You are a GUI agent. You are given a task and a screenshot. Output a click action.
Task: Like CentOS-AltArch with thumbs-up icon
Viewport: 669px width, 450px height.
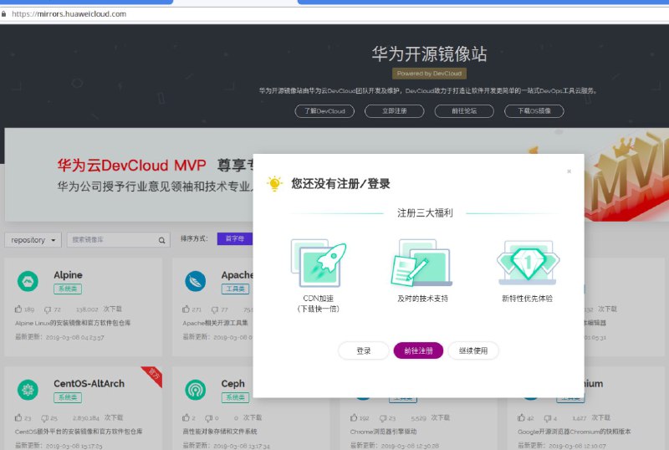click(x=18, y=417)
